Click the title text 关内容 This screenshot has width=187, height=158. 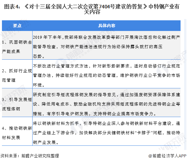coord(92,12)
